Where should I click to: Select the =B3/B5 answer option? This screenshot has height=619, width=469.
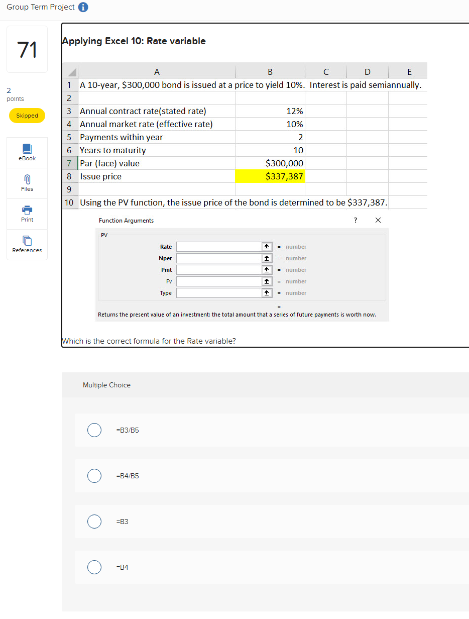94,430
